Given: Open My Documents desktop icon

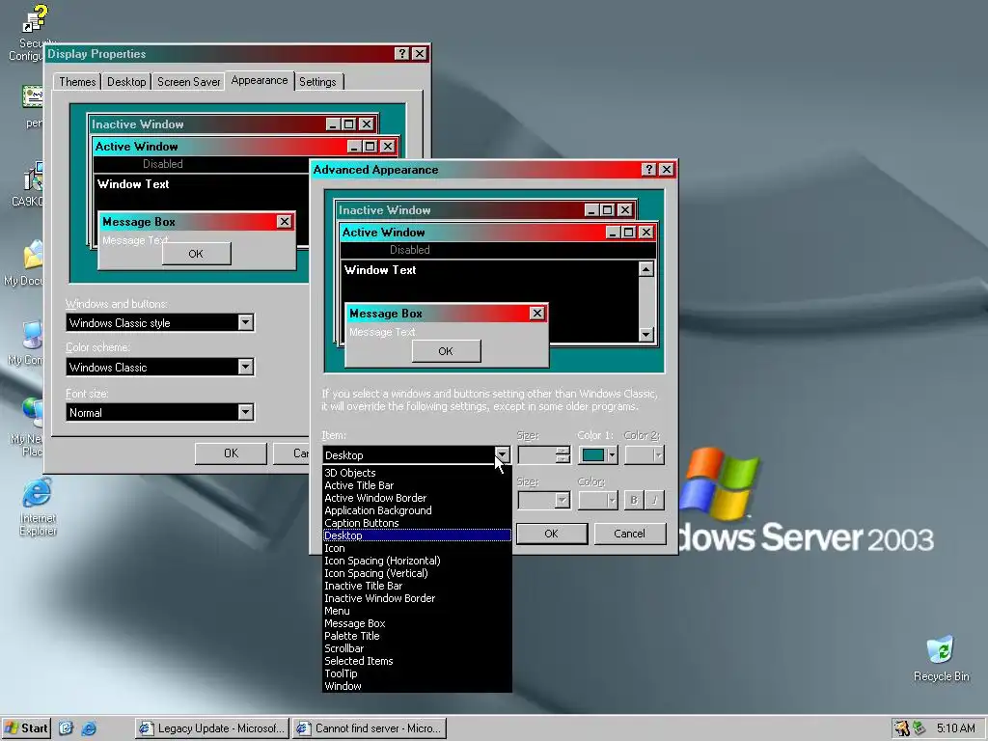Looking at the screenshot, I should 26,263.
